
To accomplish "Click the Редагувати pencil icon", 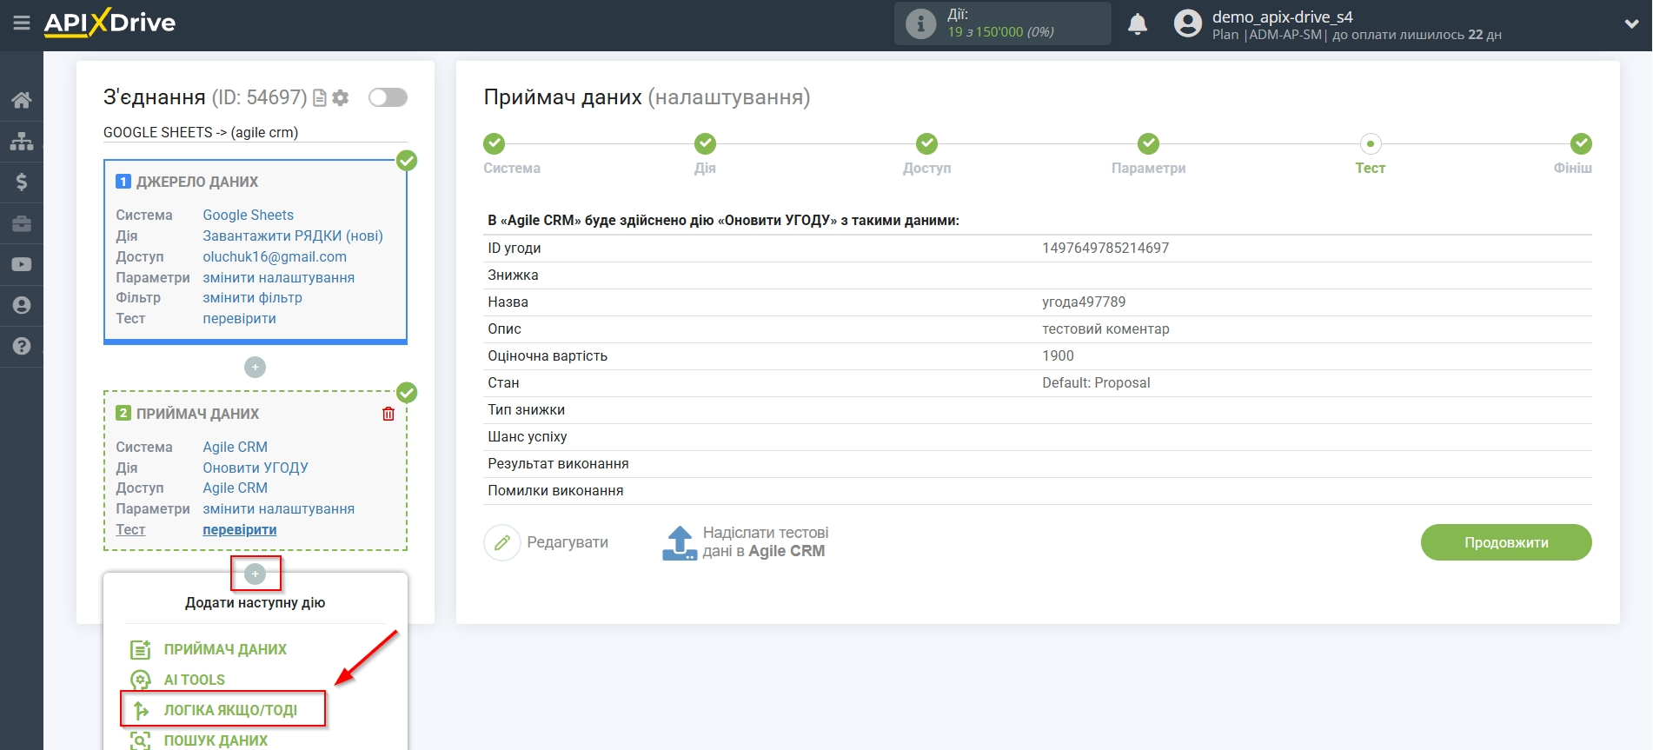I will coord(502,542).
